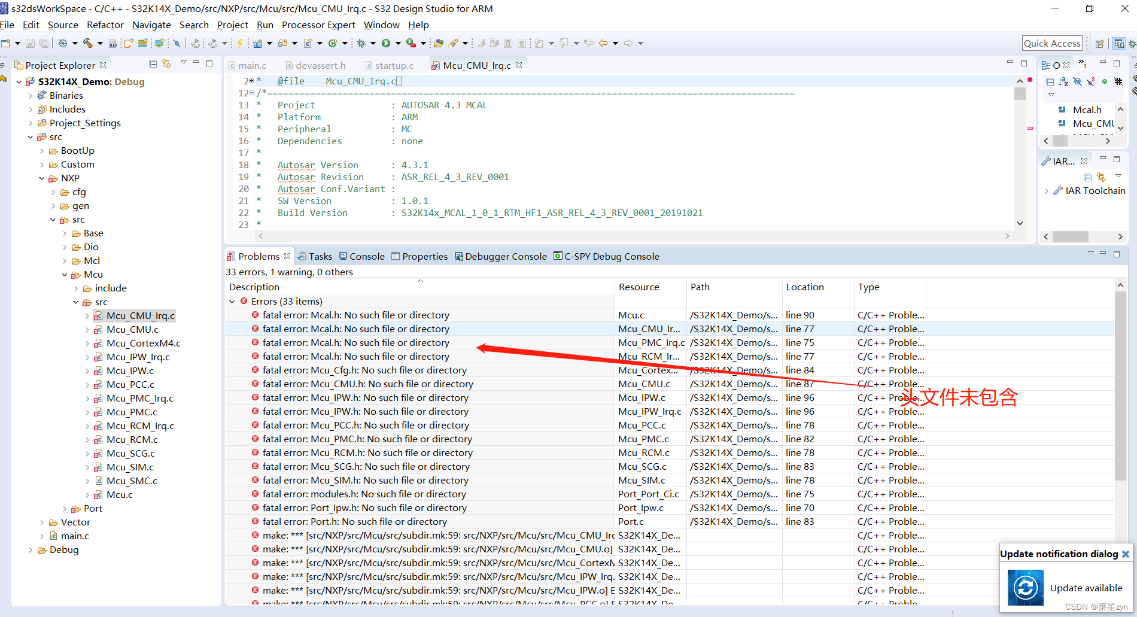
Task: Click the Open Perspective icon near Quick Access
Action: 1099,43
